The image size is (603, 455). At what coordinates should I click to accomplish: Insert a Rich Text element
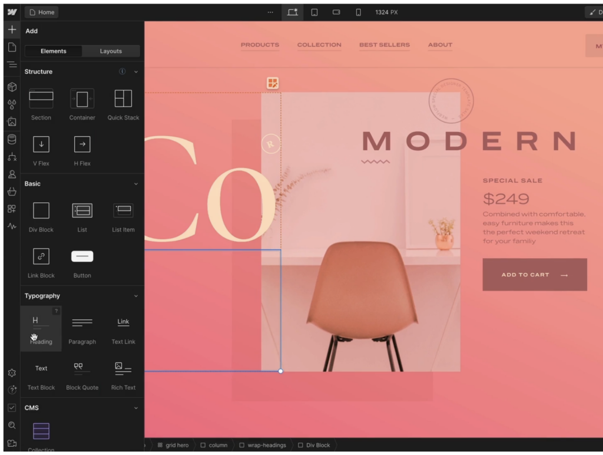point(123,369)
